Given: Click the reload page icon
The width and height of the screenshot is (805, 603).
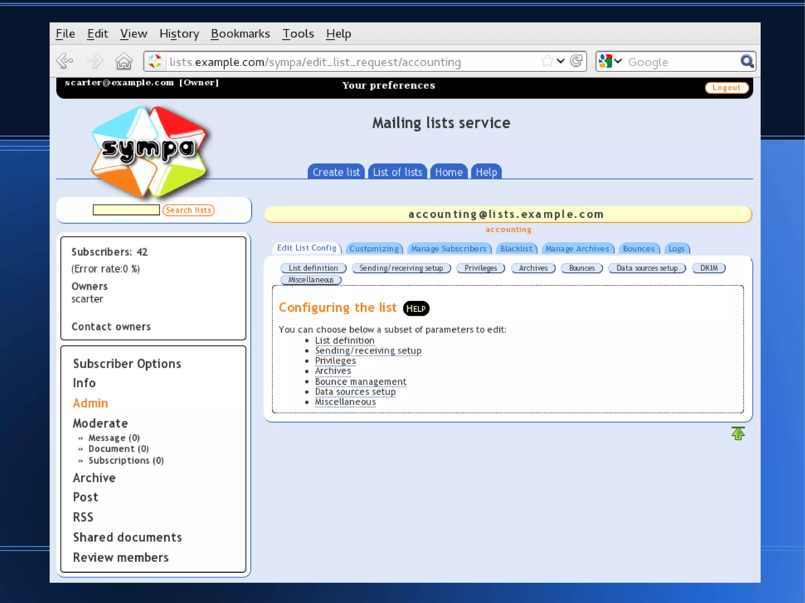Looking at the screenshot, I should coord(576,61).
